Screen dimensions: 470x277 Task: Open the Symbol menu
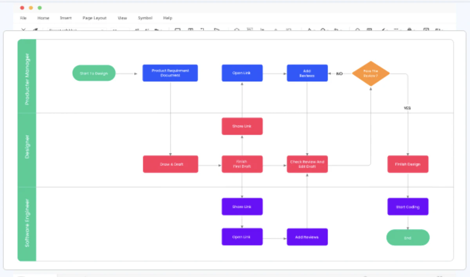point(145,18)
